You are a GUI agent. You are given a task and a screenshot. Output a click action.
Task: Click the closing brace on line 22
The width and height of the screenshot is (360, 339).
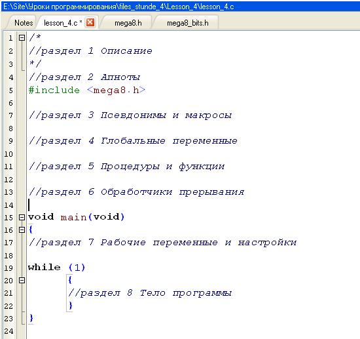[x=71, y=306]
